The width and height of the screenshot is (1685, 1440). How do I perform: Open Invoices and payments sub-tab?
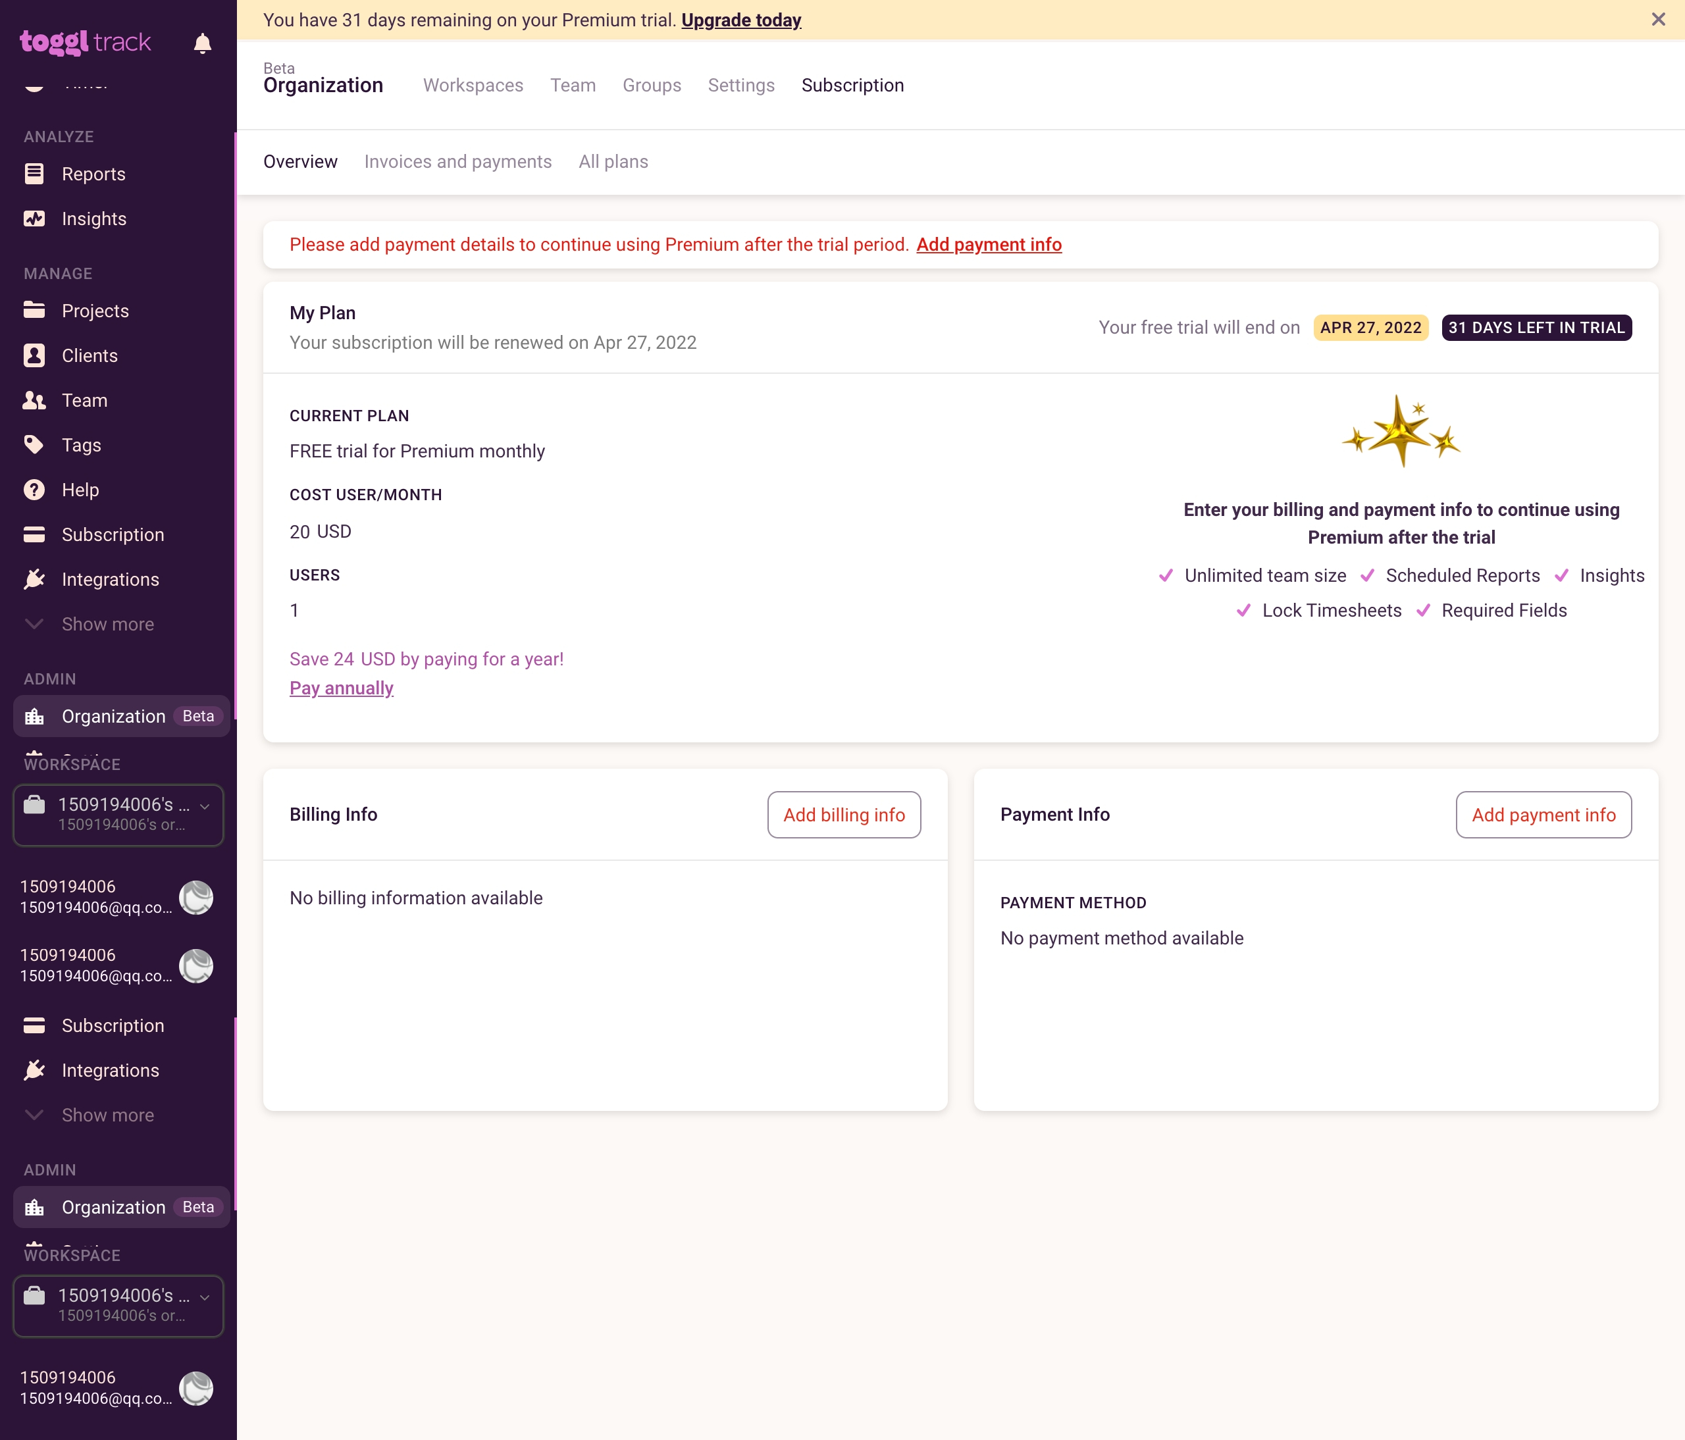click(458, 162)
